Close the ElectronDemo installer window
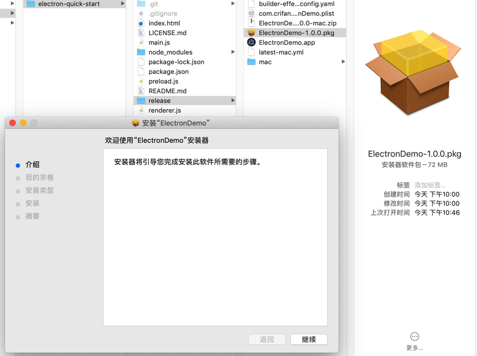Viewport: 477px width, 356px height. click(x=12, y=123)
